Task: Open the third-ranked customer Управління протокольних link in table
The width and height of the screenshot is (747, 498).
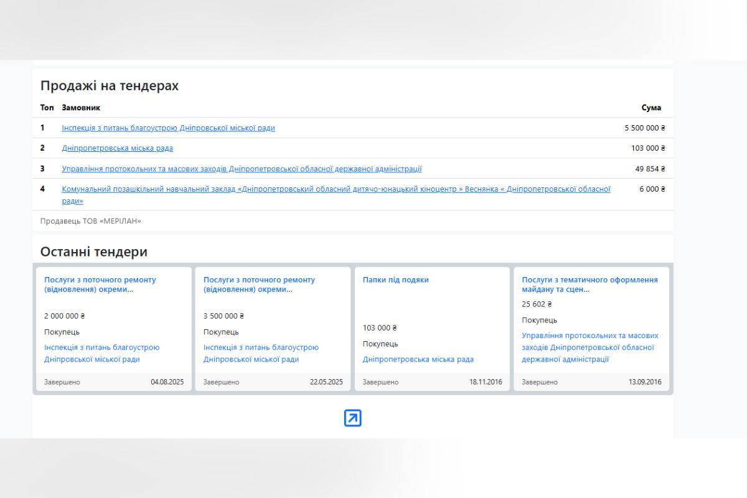Action: pos(242,169)
